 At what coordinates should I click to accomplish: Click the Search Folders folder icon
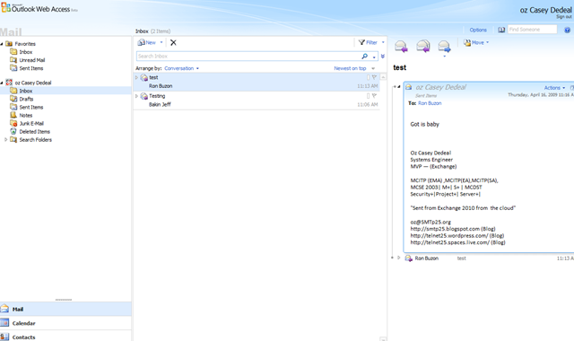point(13,140)
